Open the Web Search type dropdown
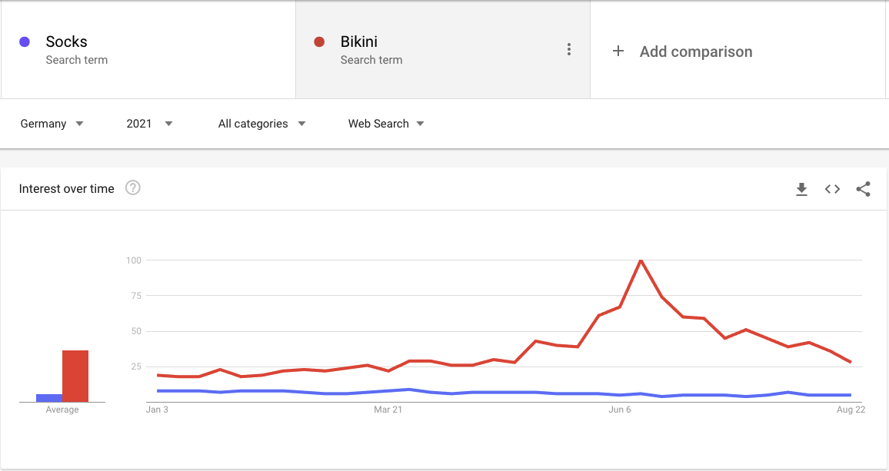The width and height of the screenshot is (889, 471). (x=386, y=124)
